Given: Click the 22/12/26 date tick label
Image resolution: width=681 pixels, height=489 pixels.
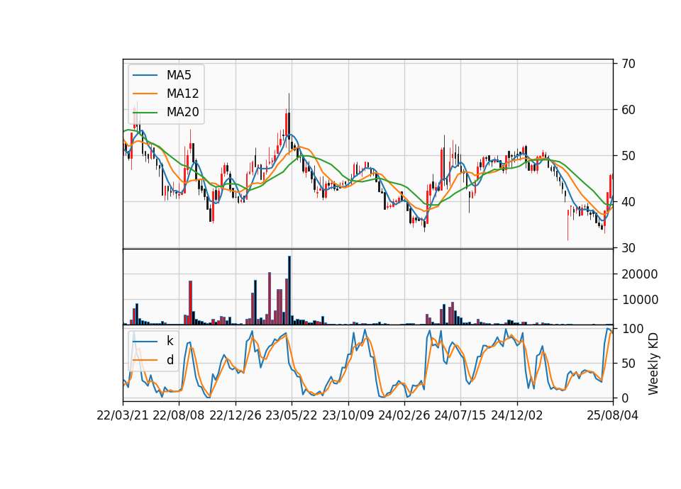Looking at the screenshot, I should [x=236, y=416].
